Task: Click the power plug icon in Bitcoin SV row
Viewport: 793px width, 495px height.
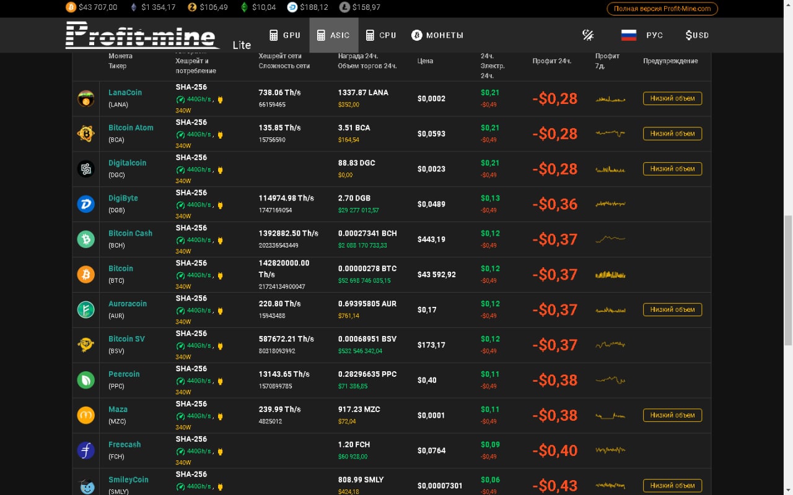Action: (x=220, y=346)
